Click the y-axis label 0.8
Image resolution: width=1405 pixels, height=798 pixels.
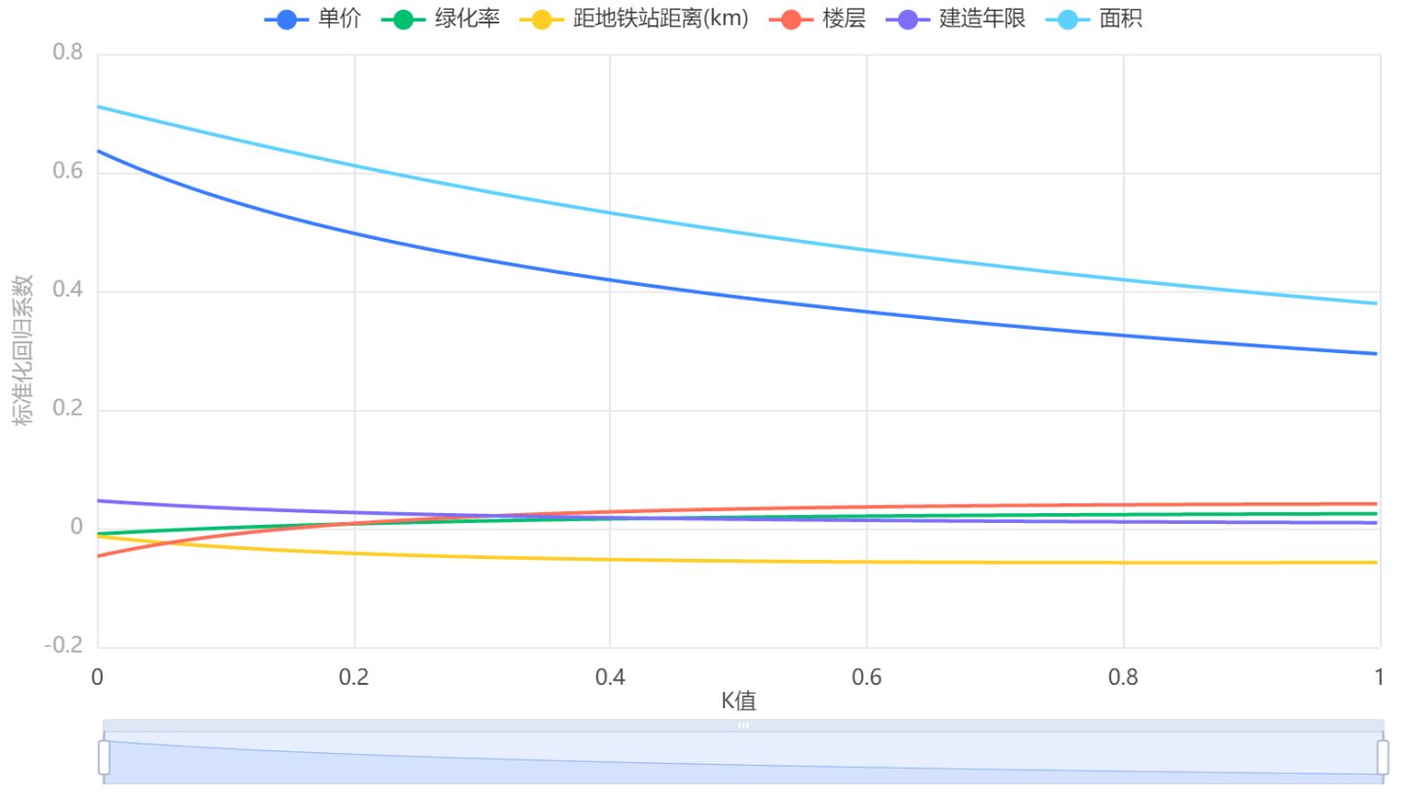(67, 53)
